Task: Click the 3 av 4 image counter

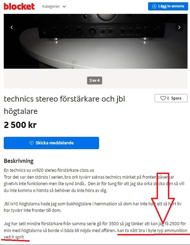Action: coord(95,80)
